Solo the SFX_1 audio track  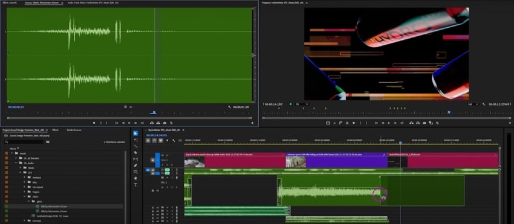(172, 178)
